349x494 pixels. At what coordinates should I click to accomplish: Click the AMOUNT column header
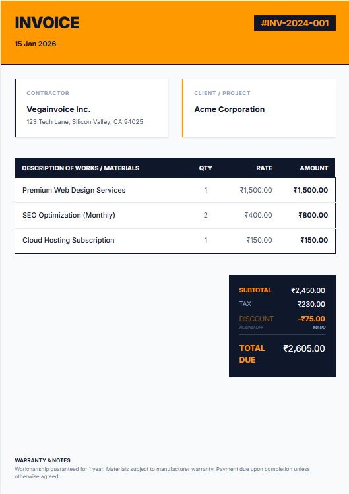pyautogui.click(x=313, y=168)
